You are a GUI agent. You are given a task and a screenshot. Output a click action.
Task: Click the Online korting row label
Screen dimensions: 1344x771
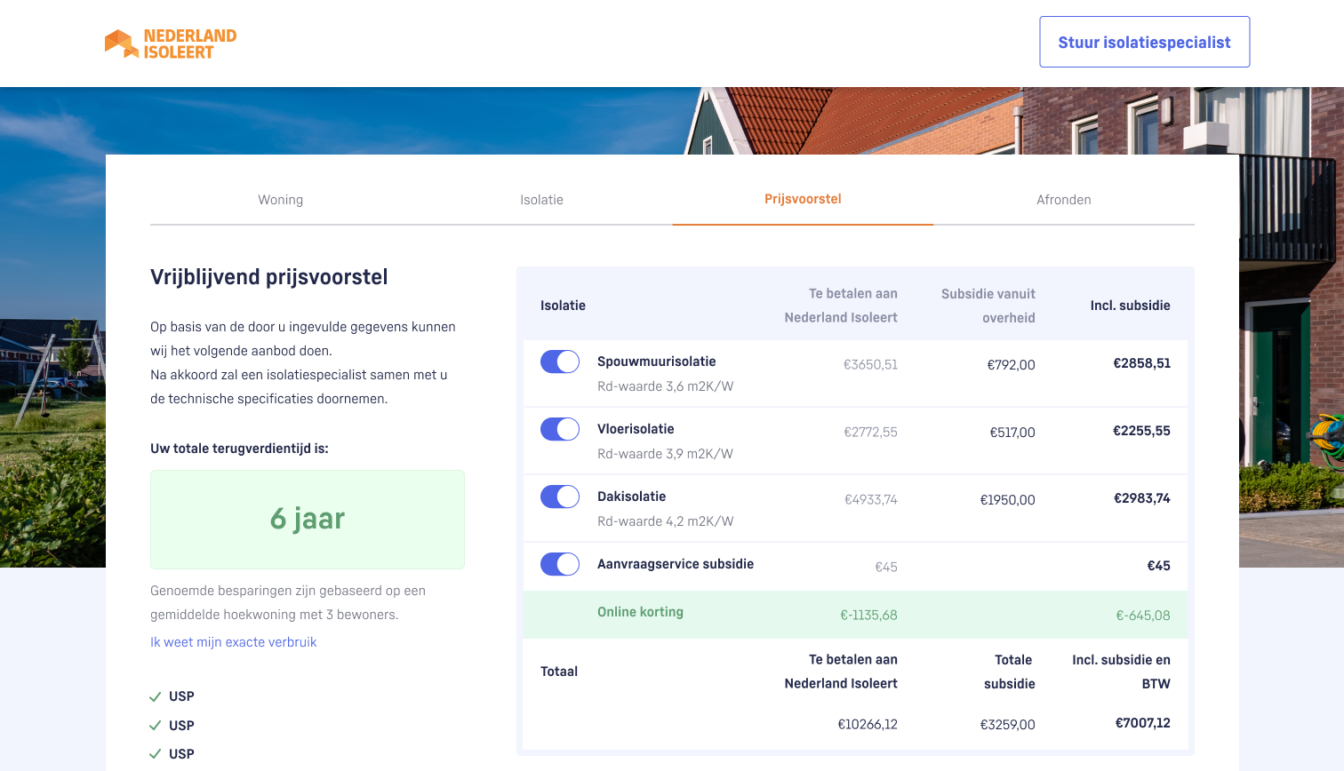point(640,612)
